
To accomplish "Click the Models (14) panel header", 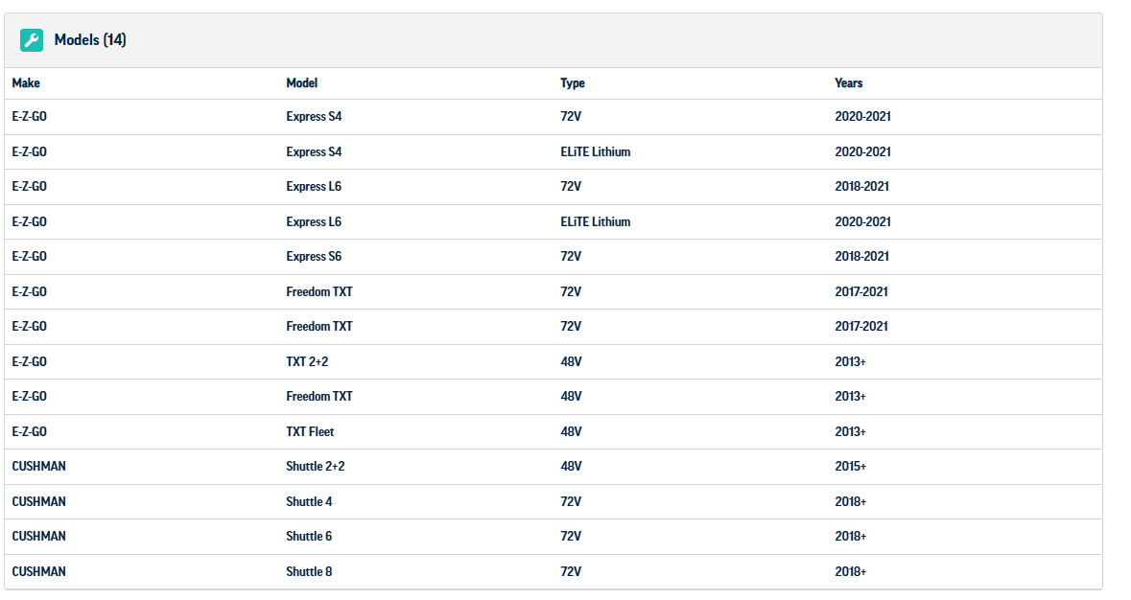I will coord(90,40).
